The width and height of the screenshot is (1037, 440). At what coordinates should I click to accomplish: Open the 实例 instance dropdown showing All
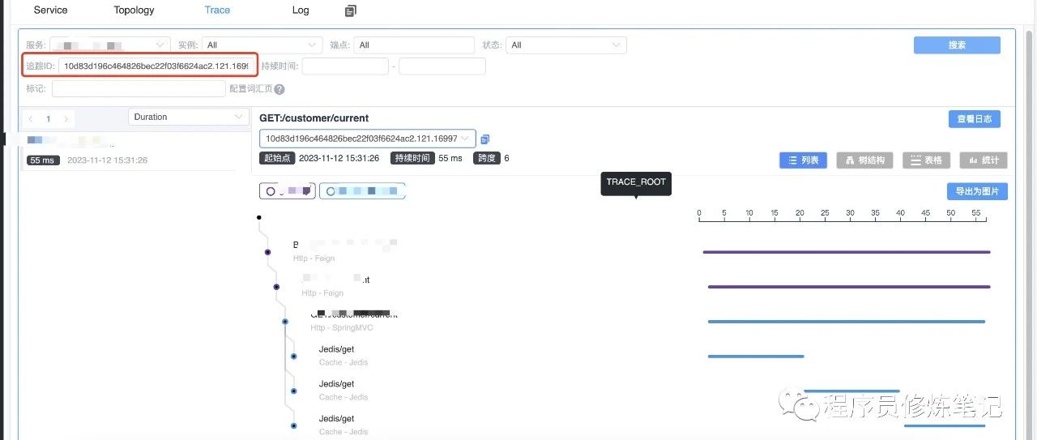point(262,45)
